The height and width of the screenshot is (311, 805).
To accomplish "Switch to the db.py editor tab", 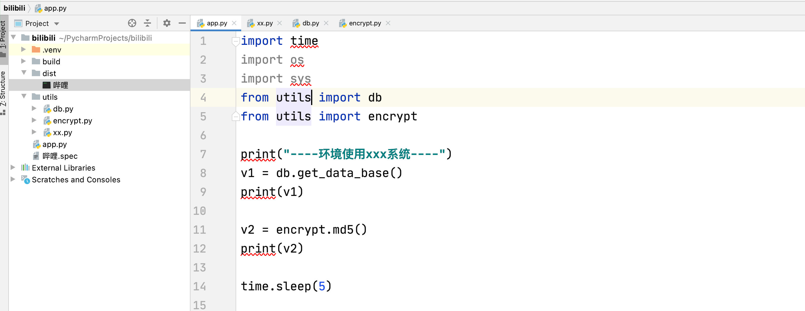I will [310, 23].
